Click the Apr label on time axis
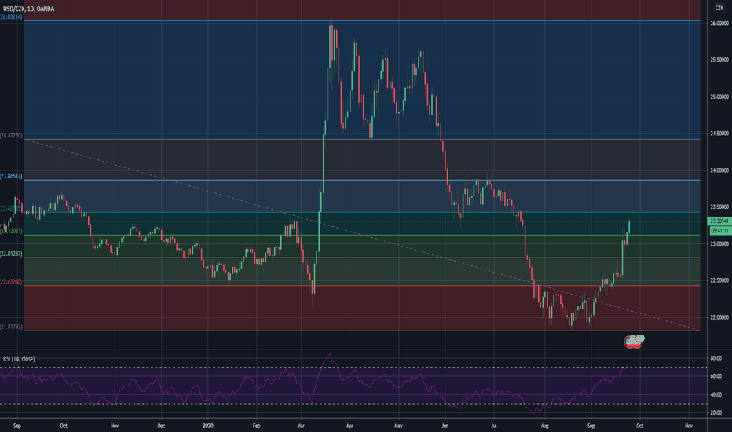The width and height of the screenshot is (732, 432). 350,426
